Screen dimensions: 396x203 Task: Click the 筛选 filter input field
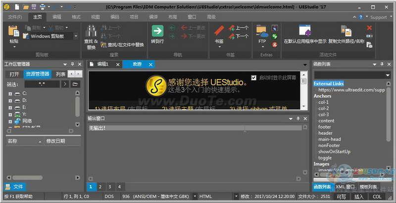coord(42,84)
